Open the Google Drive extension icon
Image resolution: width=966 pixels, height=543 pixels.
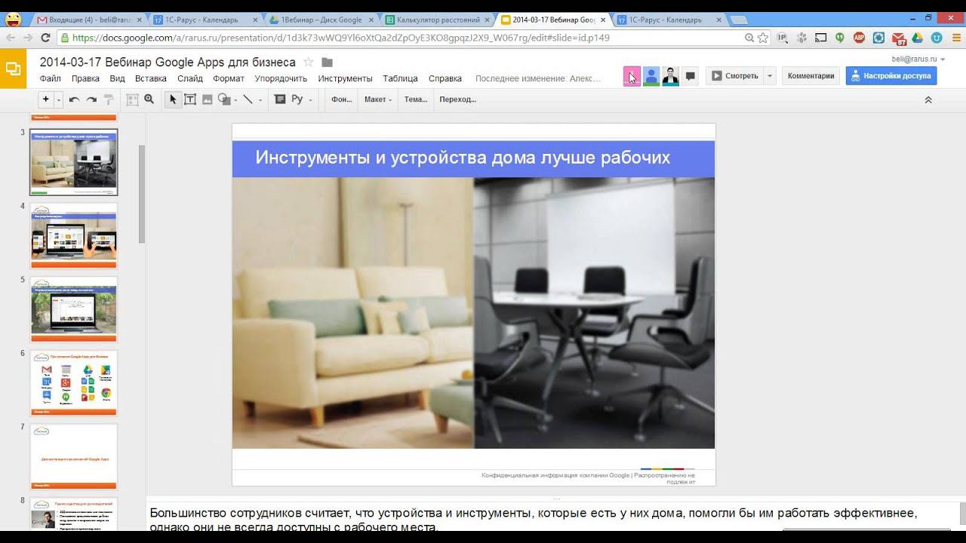[x=917, y=38]
